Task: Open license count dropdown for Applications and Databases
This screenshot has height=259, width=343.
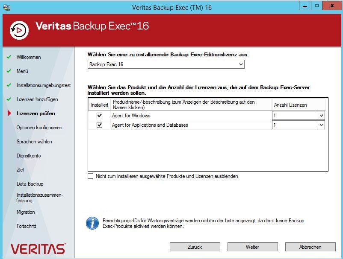Action: tap(321, 125)
